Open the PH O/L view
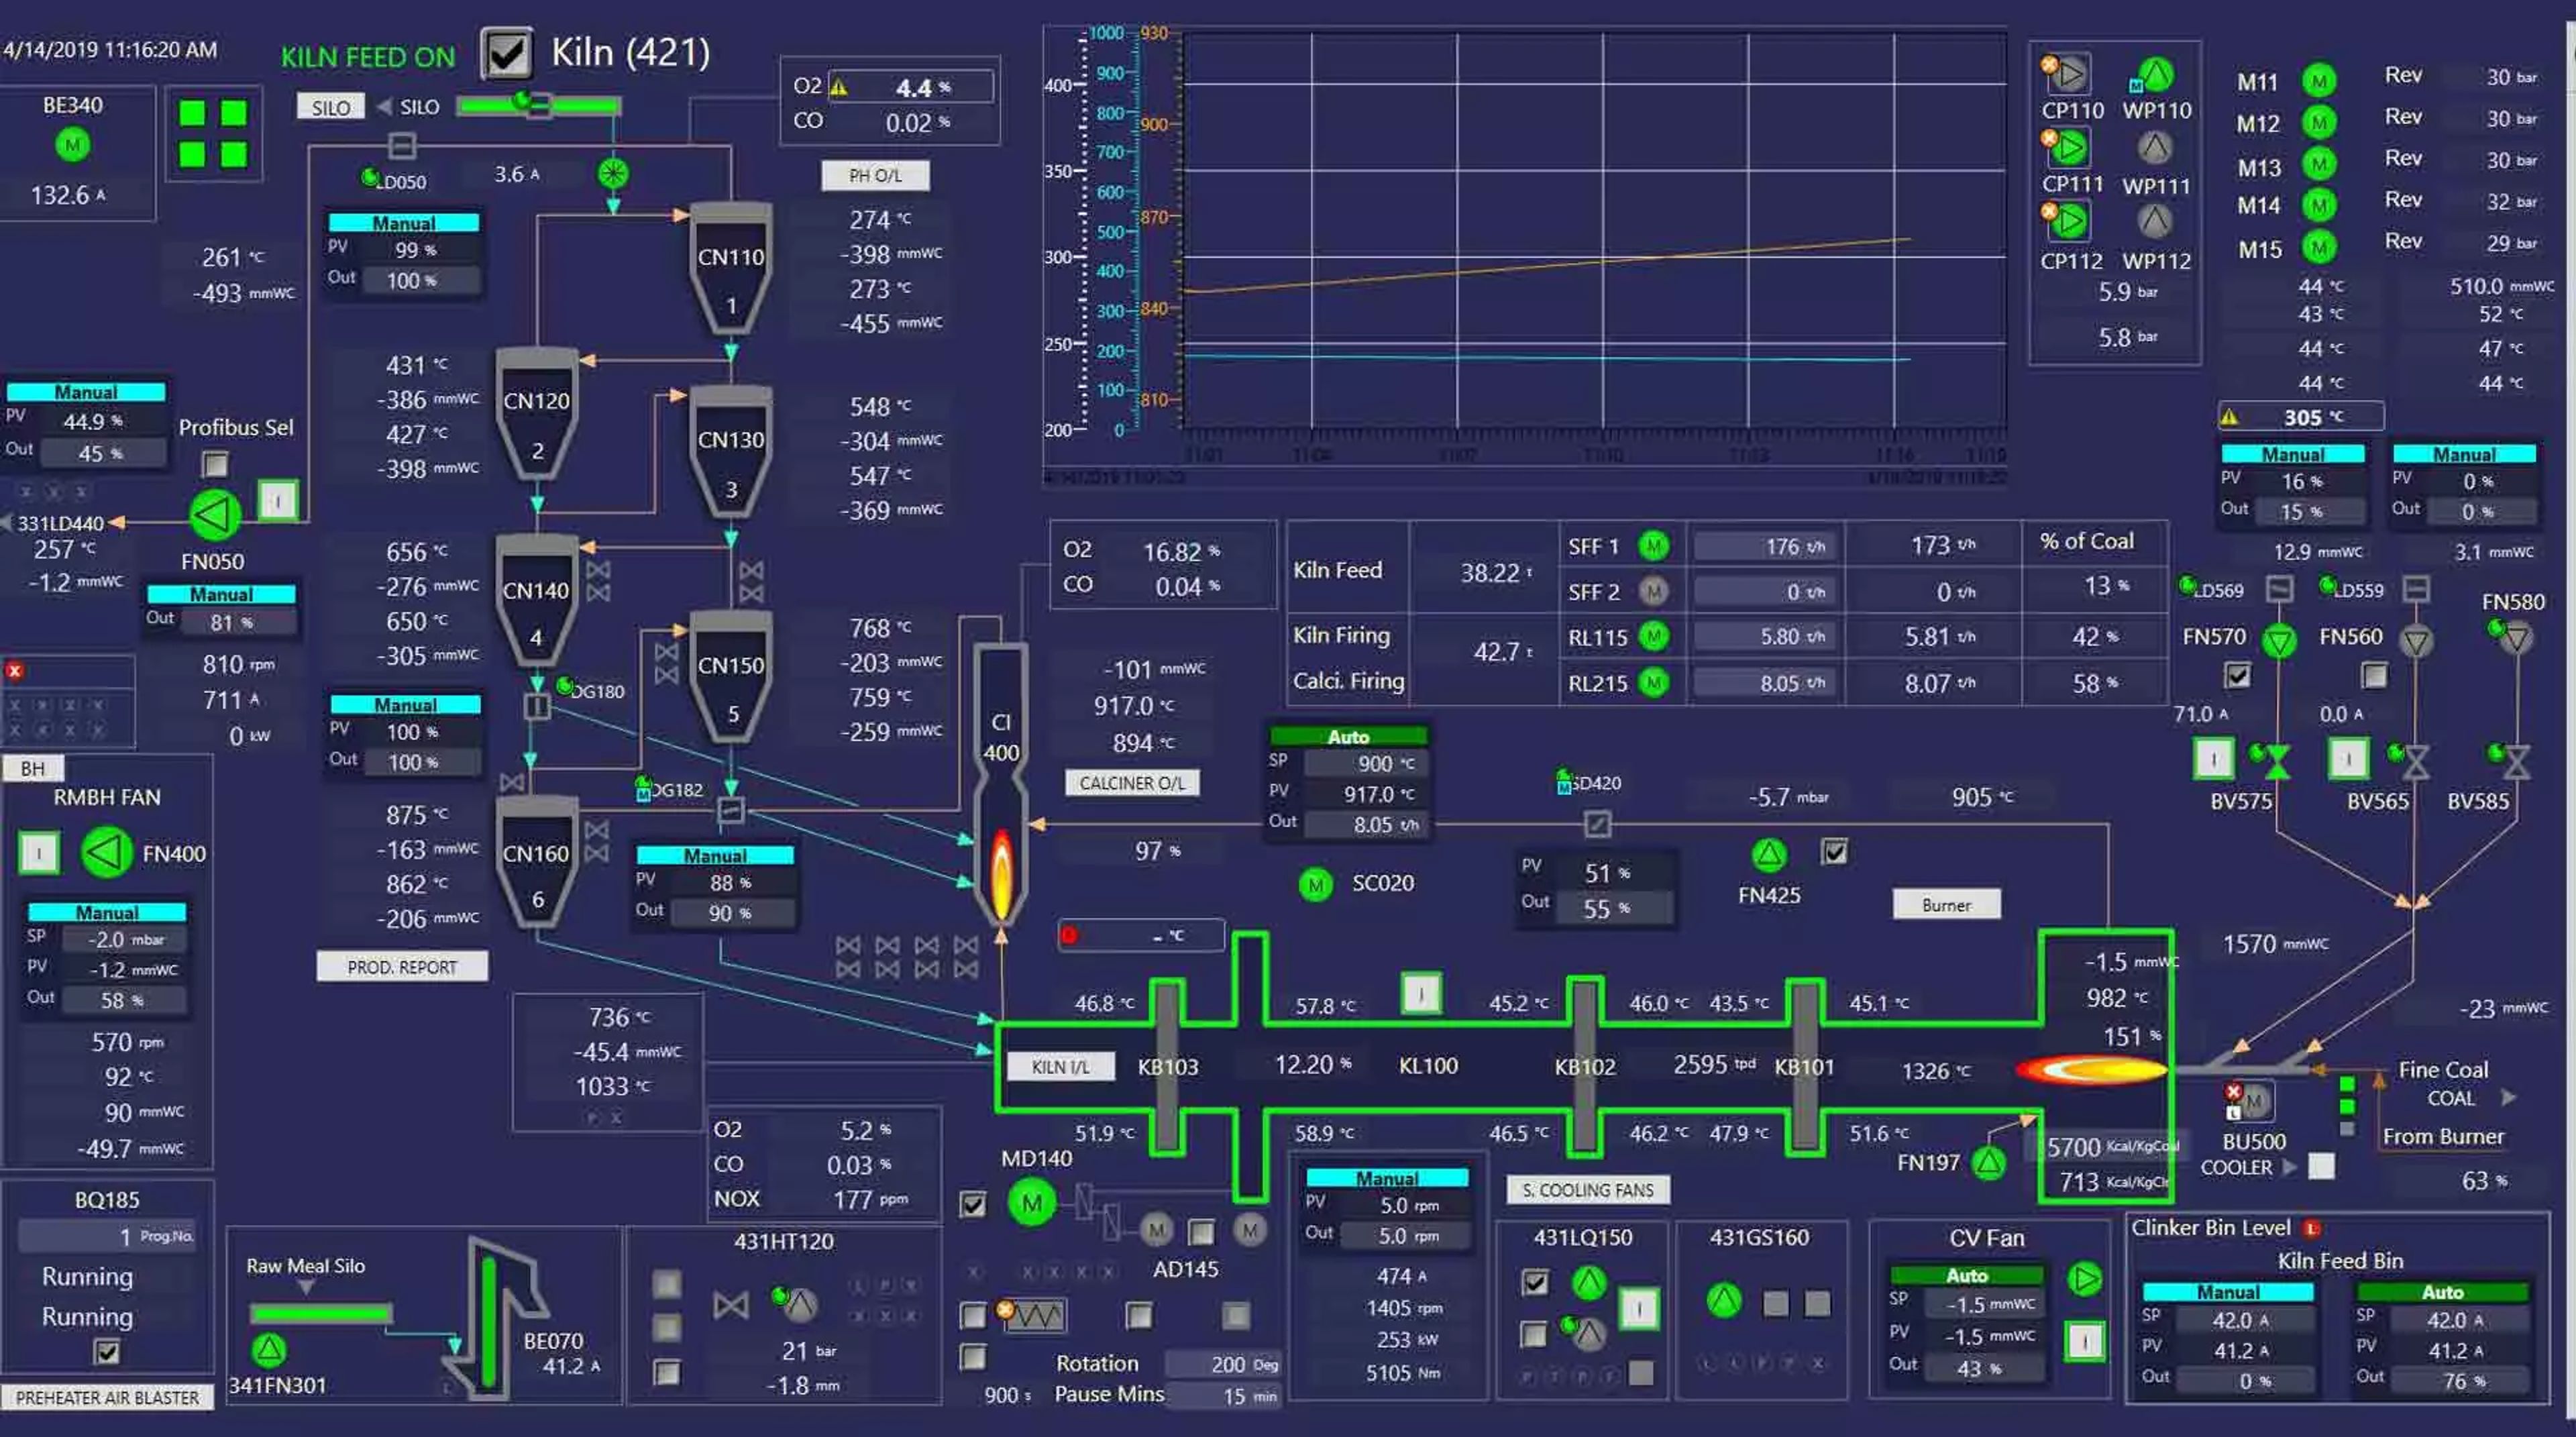This screenshot has height=1437, width=2576. click(x=875, y=176)
